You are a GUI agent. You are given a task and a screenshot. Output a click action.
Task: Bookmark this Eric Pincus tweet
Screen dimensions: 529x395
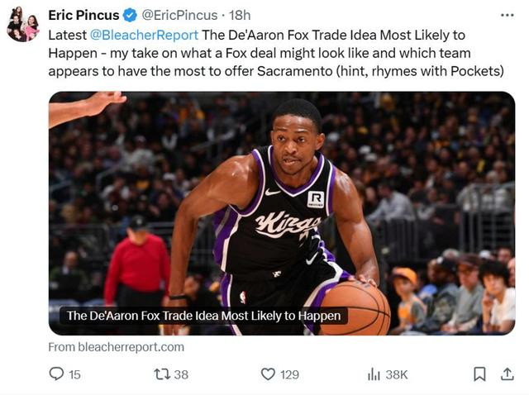[479, 374]
